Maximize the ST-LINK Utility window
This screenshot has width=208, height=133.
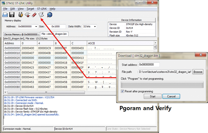pos(144,3)
